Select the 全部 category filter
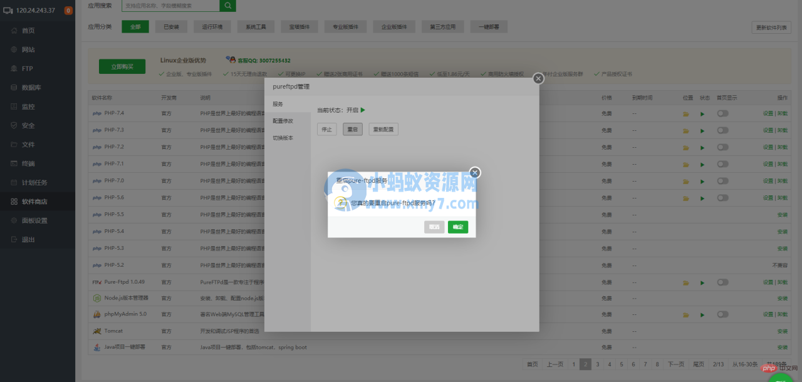 click(x=135, y=27)
